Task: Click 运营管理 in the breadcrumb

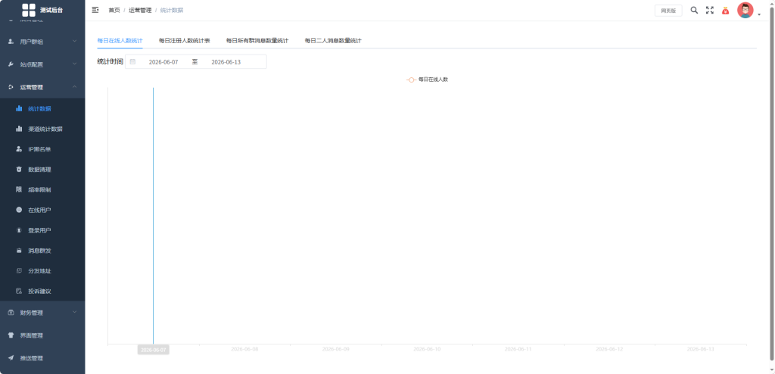Action: tap(140, 10)
